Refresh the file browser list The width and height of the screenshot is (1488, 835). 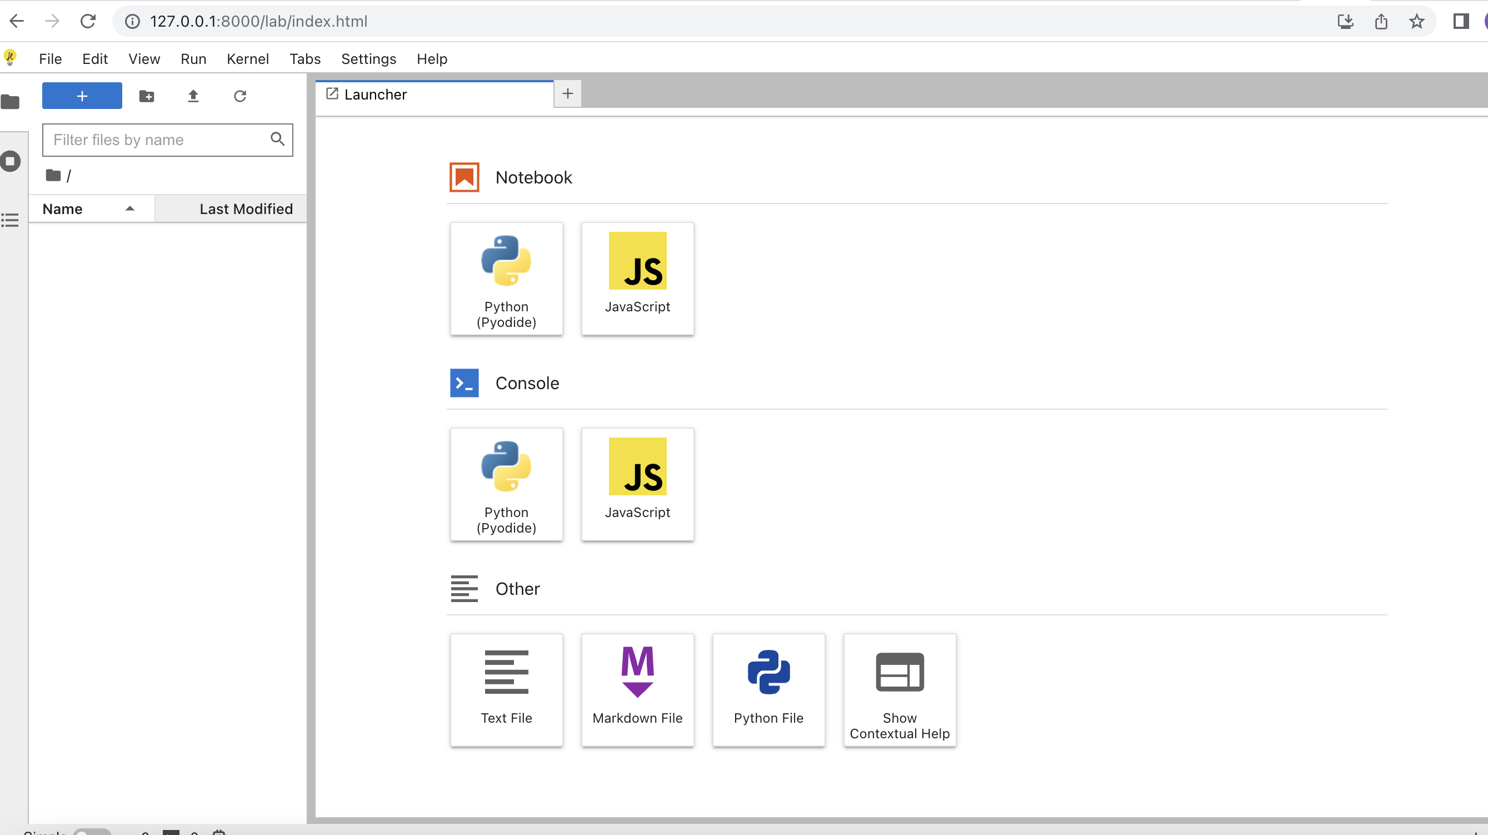239,96
